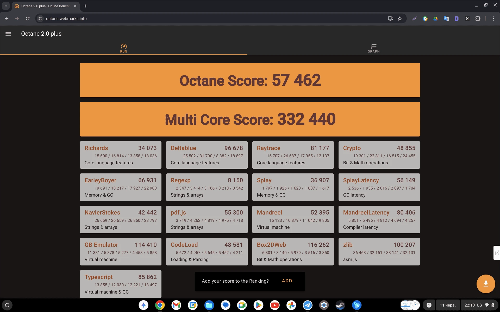Open the feather quill extension
The height and width of the screenshot is (312, 500).
pos(414,18)
